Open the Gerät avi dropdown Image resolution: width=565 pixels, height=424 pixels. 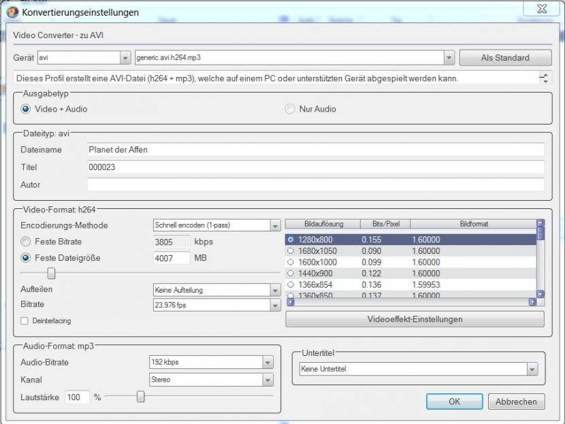tap(125, 58)
